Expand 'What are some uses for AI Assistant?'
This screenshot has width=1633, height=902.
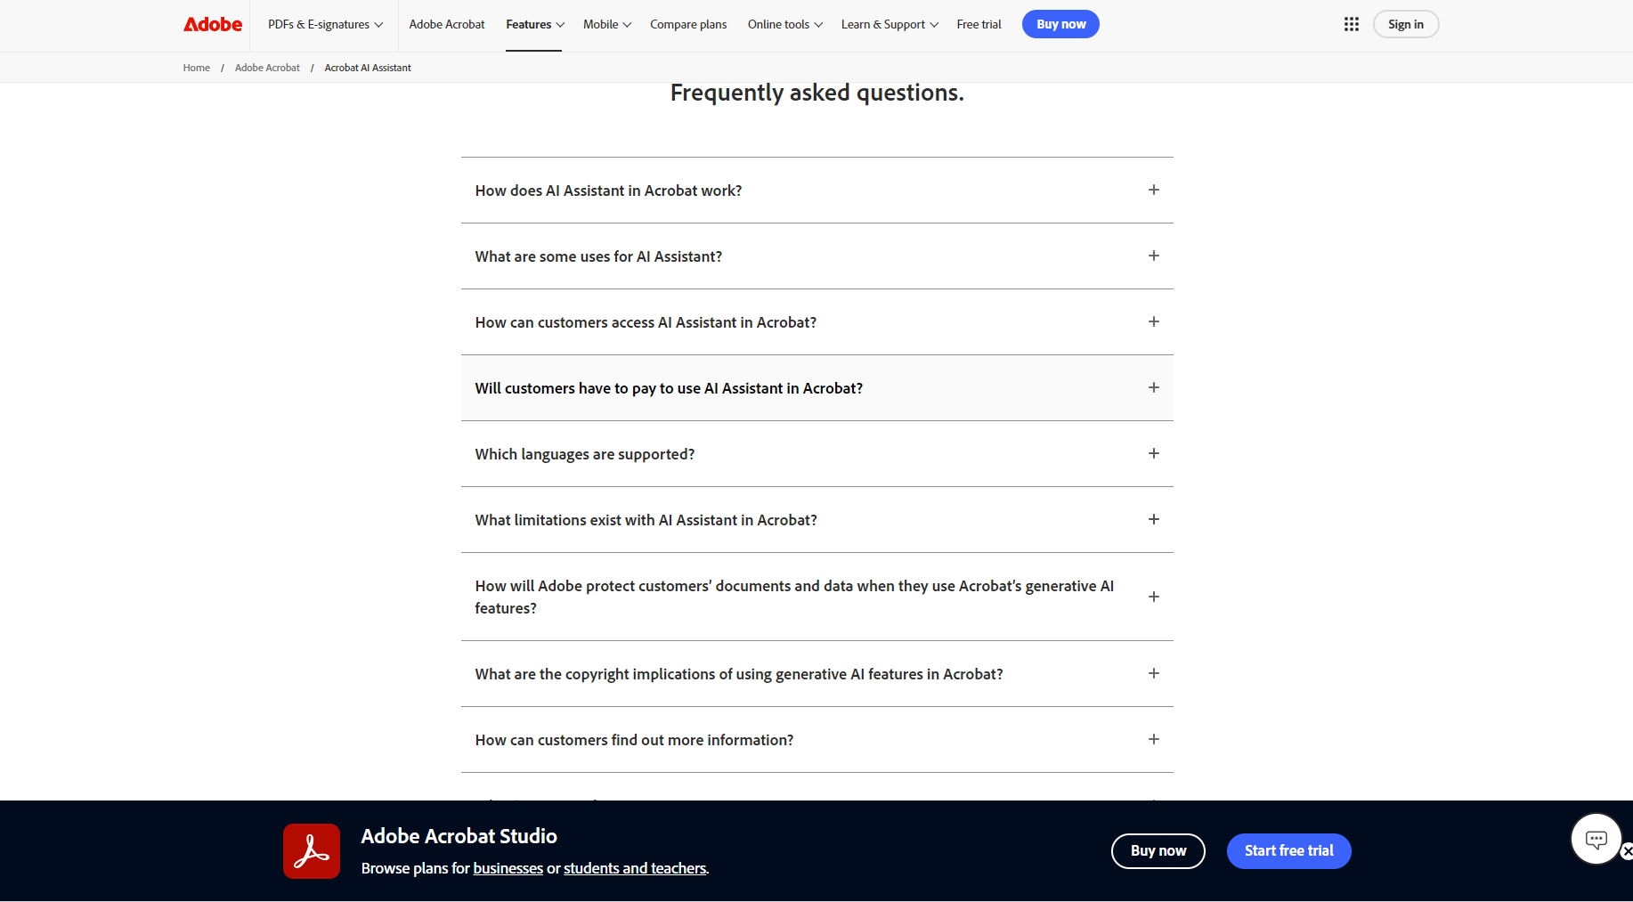point(598,256)
